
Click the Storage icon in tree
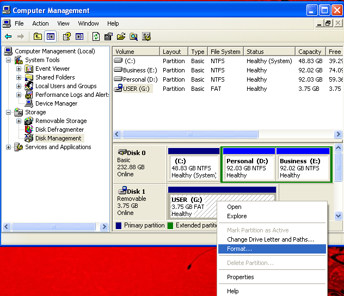point(19,112)
